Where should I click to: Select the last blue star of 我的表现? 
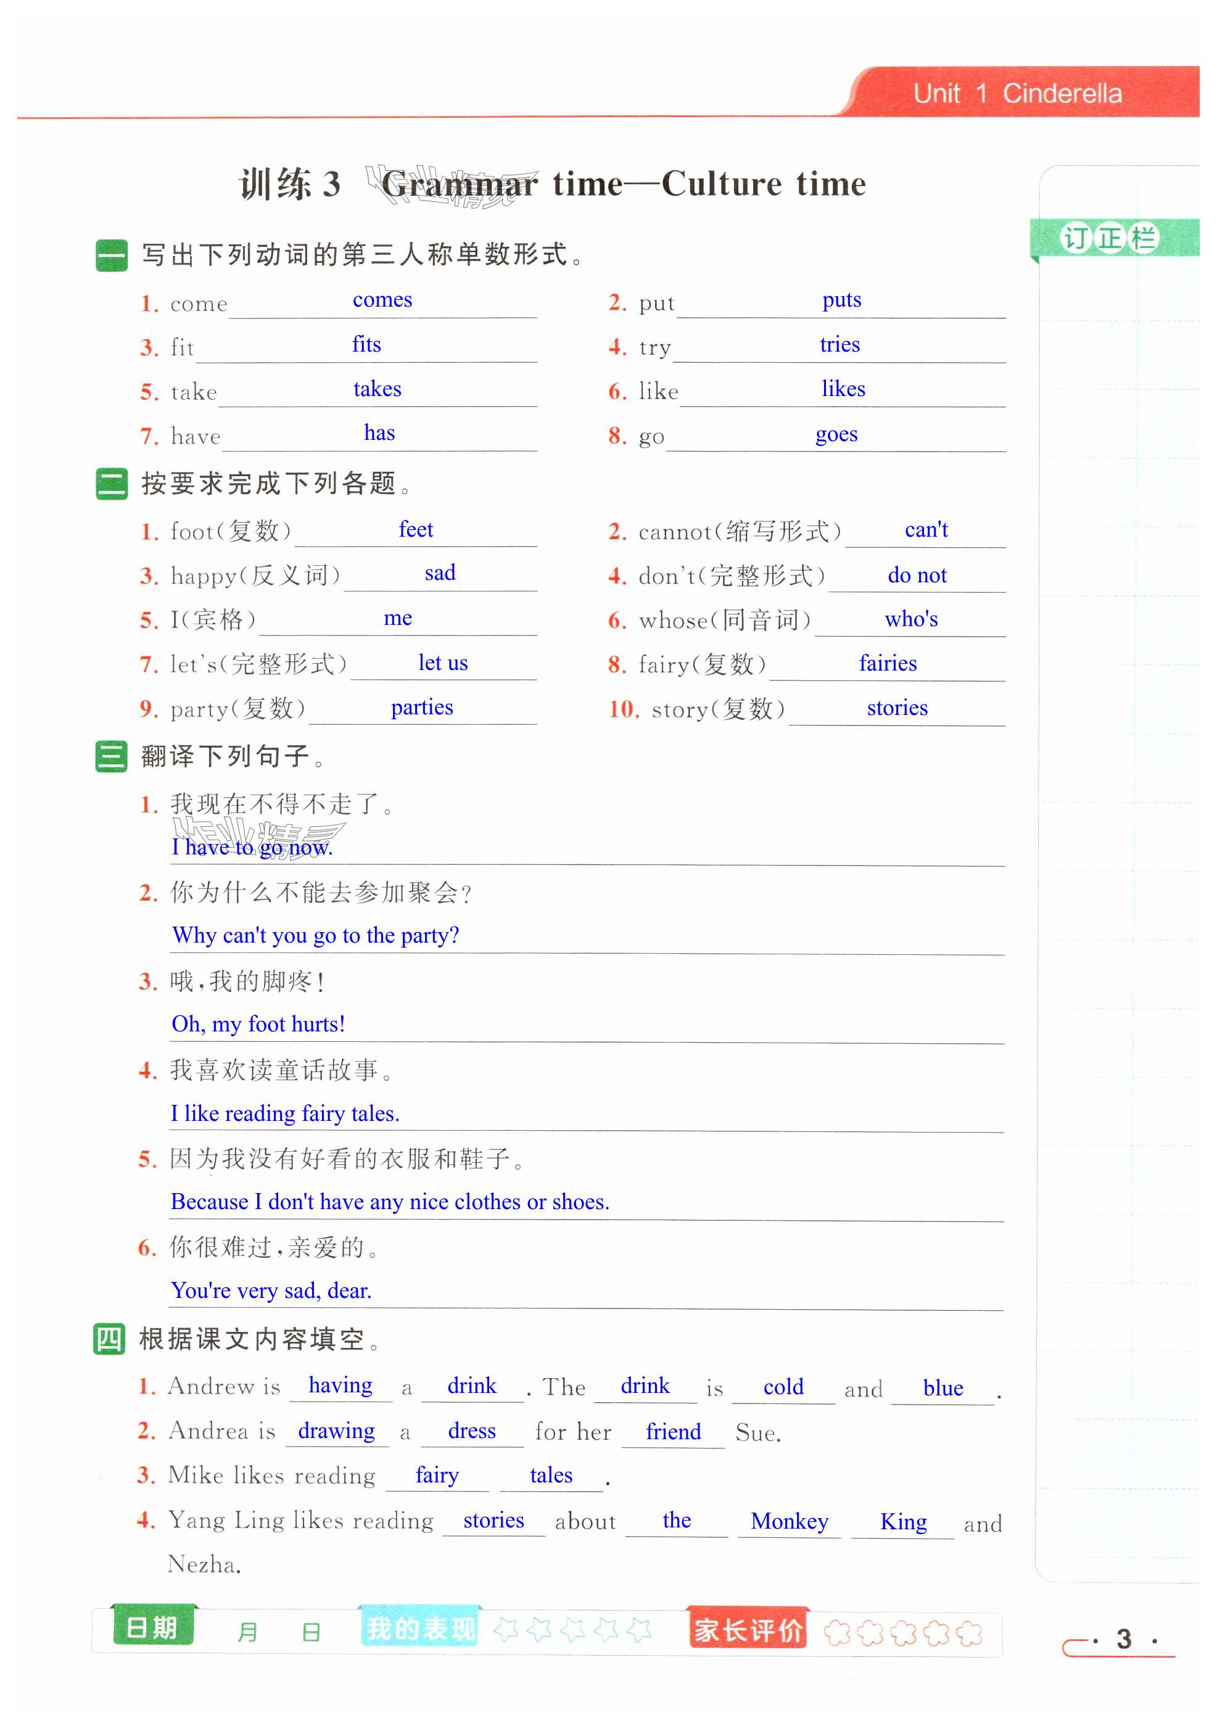click(x=638, y=1630)
